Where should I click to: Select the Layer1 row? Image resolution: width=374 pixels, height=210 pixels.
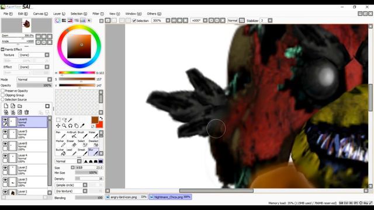coord(25,192)
